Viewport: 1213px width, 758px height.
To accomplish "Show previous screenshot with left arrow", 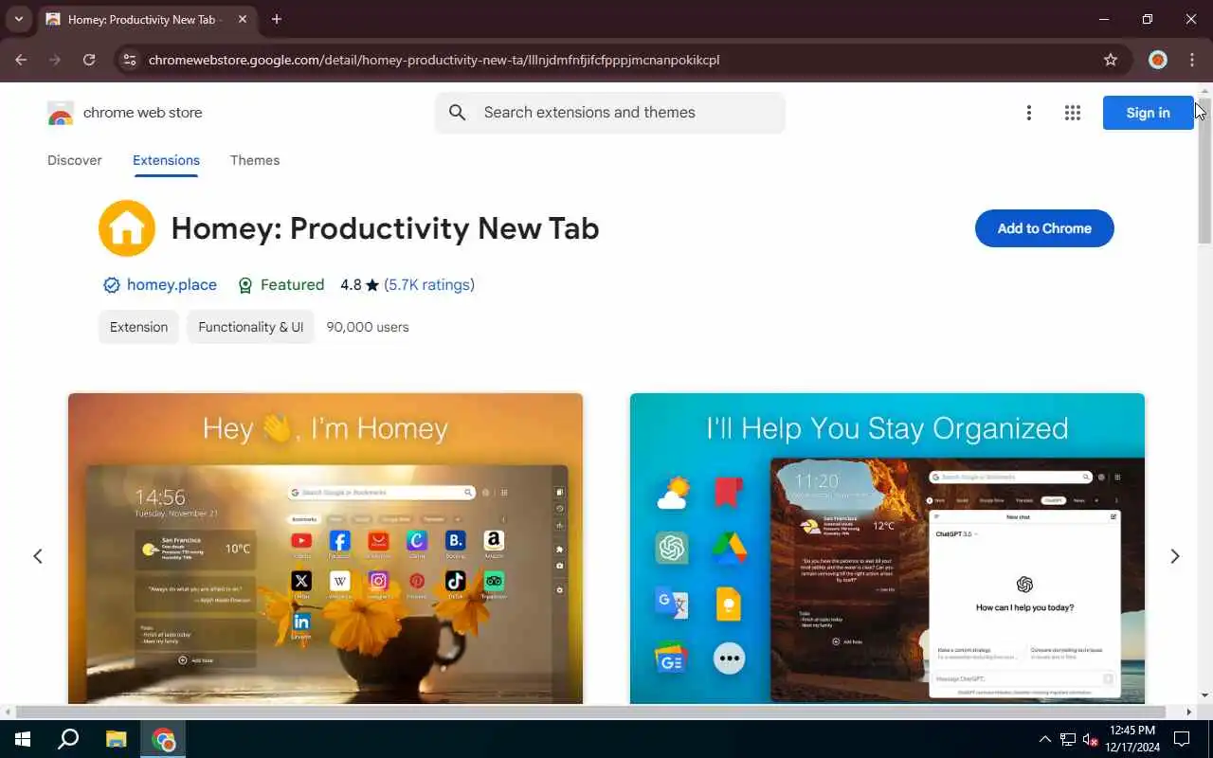I will pos(38,556).
